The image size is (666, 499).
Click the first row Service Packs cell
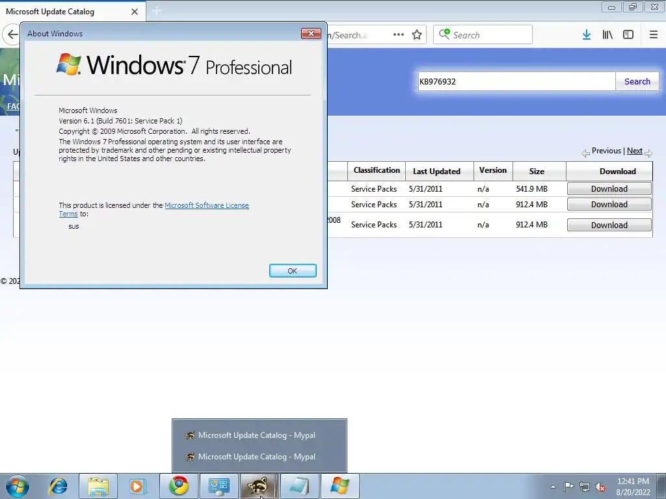coord(374,189)
